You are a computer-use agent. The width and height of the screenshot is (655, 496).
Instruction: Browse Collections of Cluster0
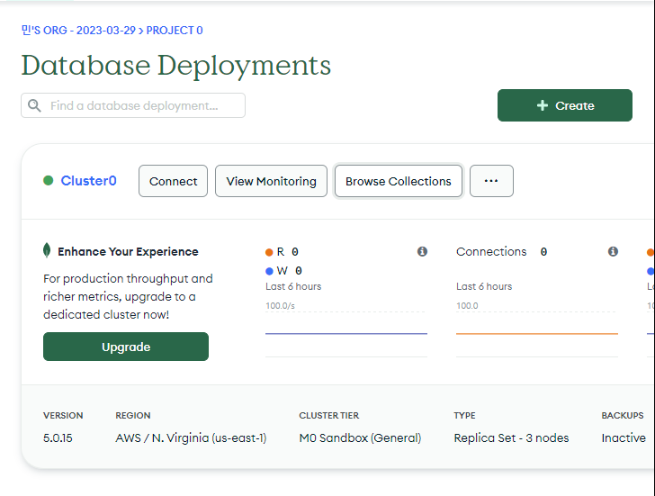coord(398,181)
